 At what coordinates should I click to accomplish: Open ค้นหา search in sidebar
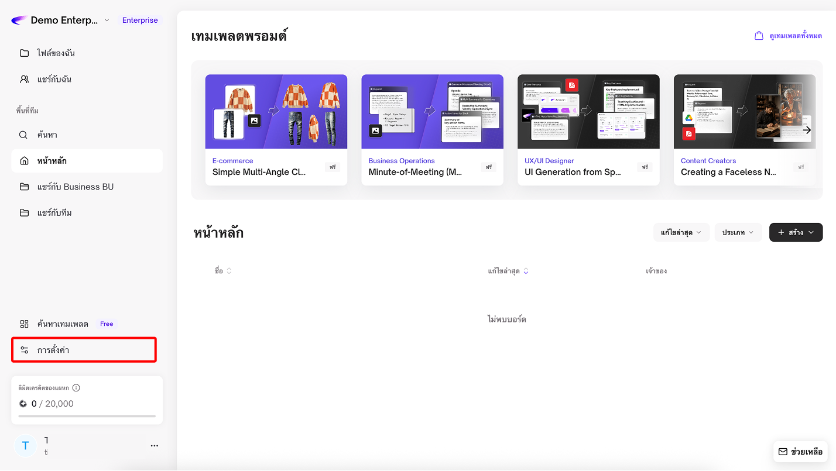click(x=47, y=135)
